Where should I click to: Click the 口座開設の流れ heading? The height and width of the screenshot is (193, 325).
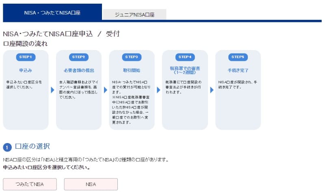[x=25, y=43]
